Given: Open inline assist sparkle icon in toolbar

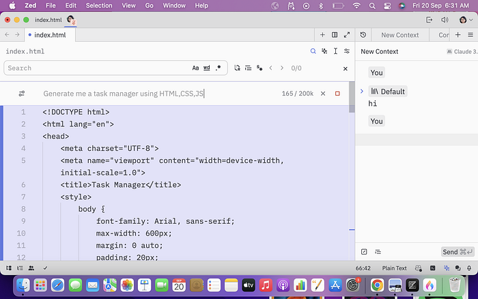Looking at the screenshot, I should click(x=324, y=51).
